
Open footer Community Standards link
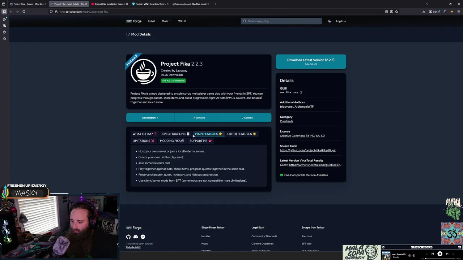pos(264,236)
